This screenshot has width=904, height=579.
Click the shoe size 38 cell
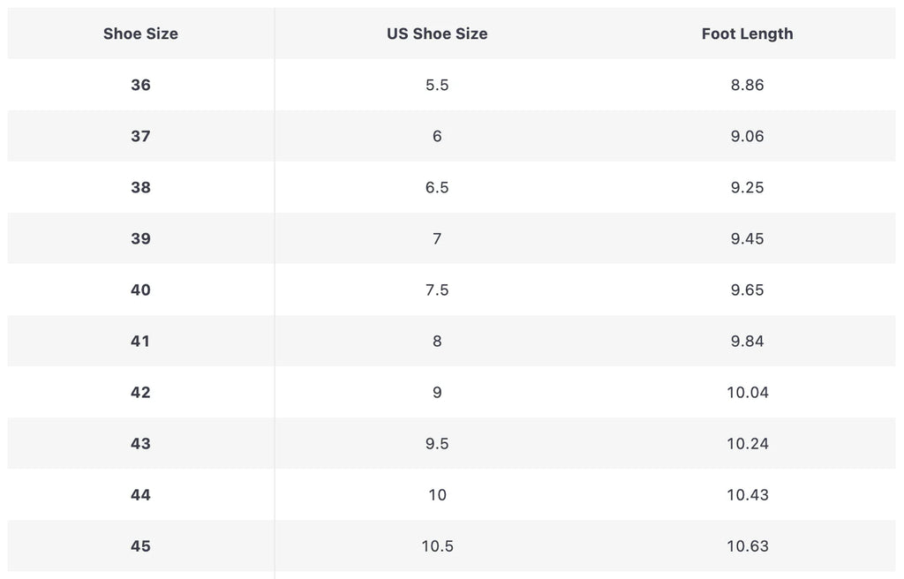pyautogui.click(x=140, y=187)
